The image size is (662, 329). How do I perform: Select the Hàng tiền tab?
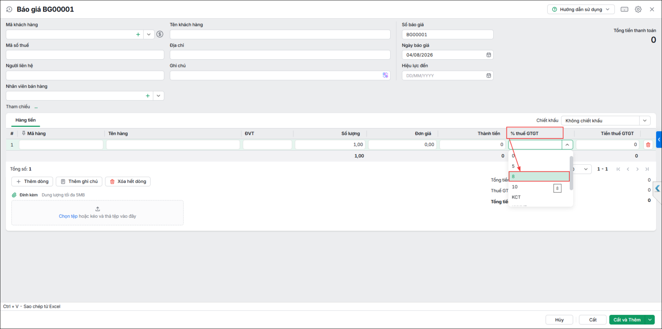click(x=26, y=120)
